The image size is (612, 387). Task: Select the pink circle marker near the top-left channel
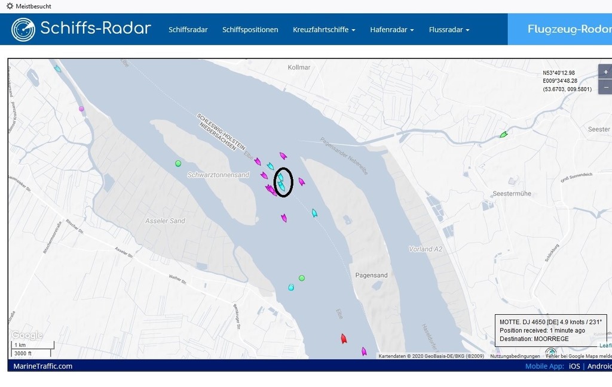click(x=81, y=109)
